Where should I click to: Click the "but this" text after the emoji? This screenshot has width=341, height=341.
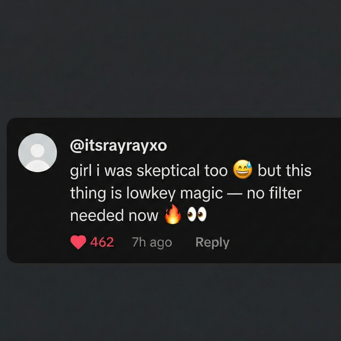click(284, 170)
